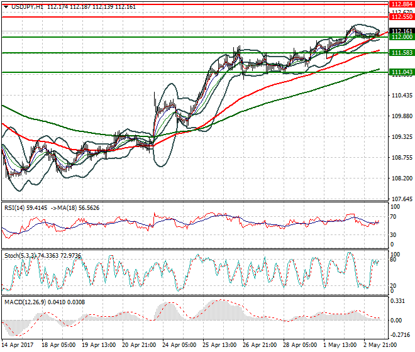This screenshot has width=415, height=352.
Task: Click the Stoch(5,3,3) indicator label
Action: pyautogui.click(x=21, y=256)
